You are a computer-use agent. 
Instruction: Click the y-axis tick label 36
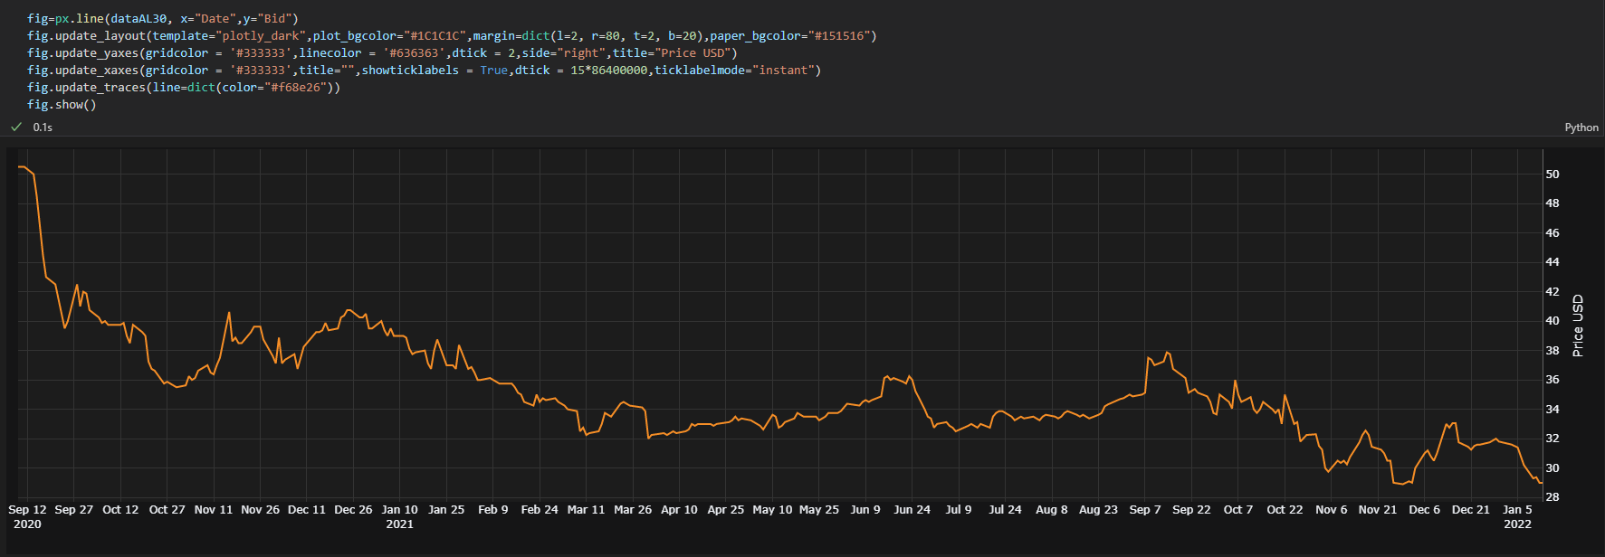pyautogui.click(x=1552, y=380)
